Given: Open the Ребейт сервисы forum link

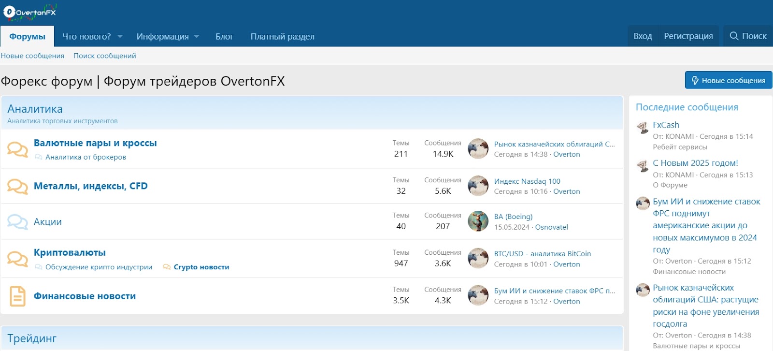Looking at the screenshot, I should tap(680, 147).
